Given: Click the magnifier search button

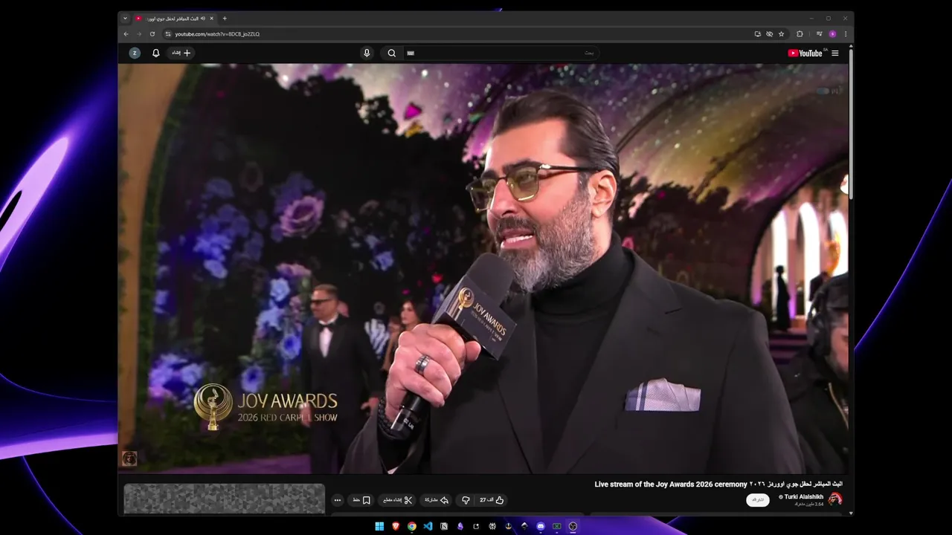Looking at the screenshot, I should tap(391, 53).
